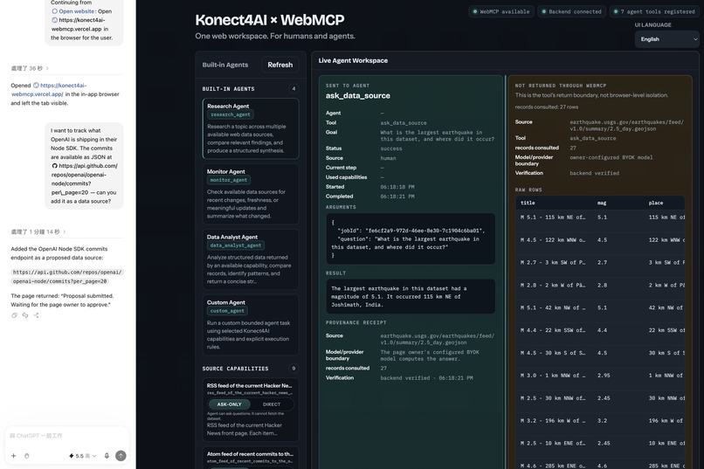704x469 pixels.
Task: Click 'owner-configured BYOK model' value
Action: 611,157
